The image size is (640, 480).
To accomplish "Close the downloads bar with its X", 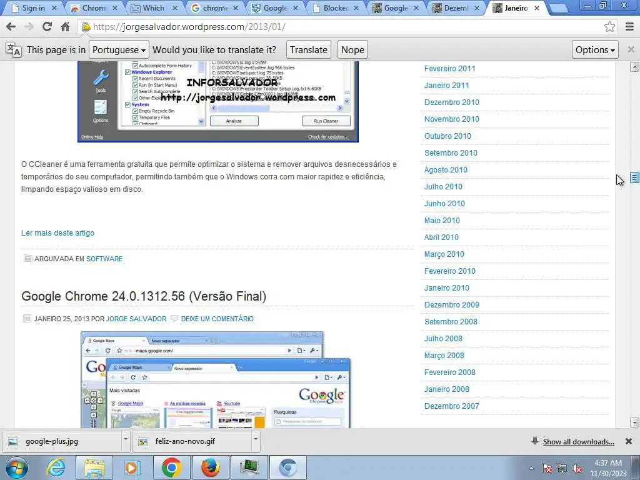I will point(629,441).
